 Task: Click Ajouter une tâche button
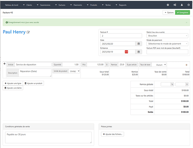click(13, 88)
